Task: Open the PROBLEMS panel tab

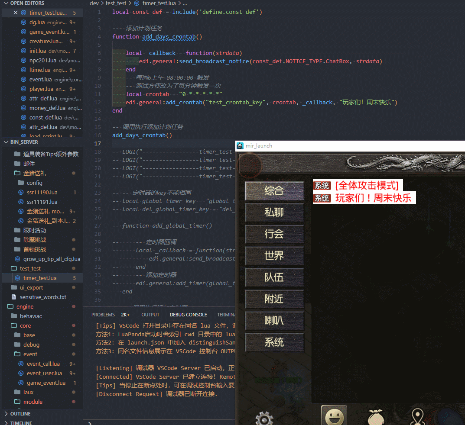Action: (x=103, y=315)
